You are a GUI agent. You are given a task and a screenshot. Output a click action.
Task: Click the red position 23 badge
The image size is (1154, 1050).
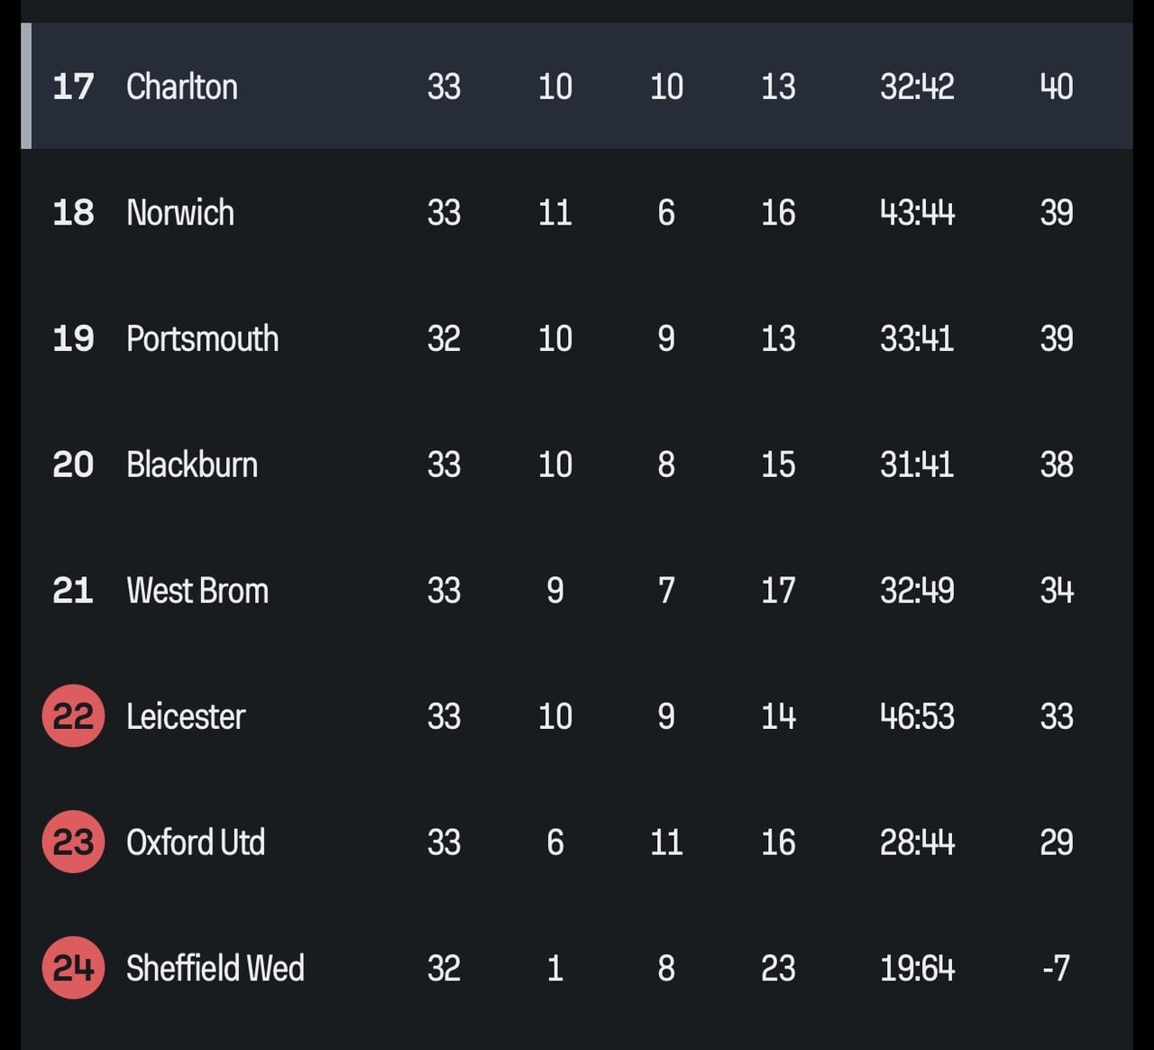point(73,843)
